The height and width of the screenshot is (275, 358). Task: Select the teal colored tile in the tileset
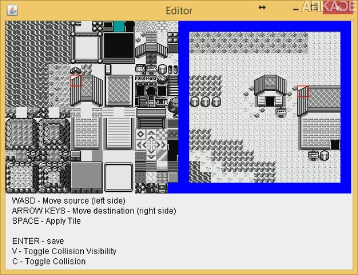[x=119, y=26]
